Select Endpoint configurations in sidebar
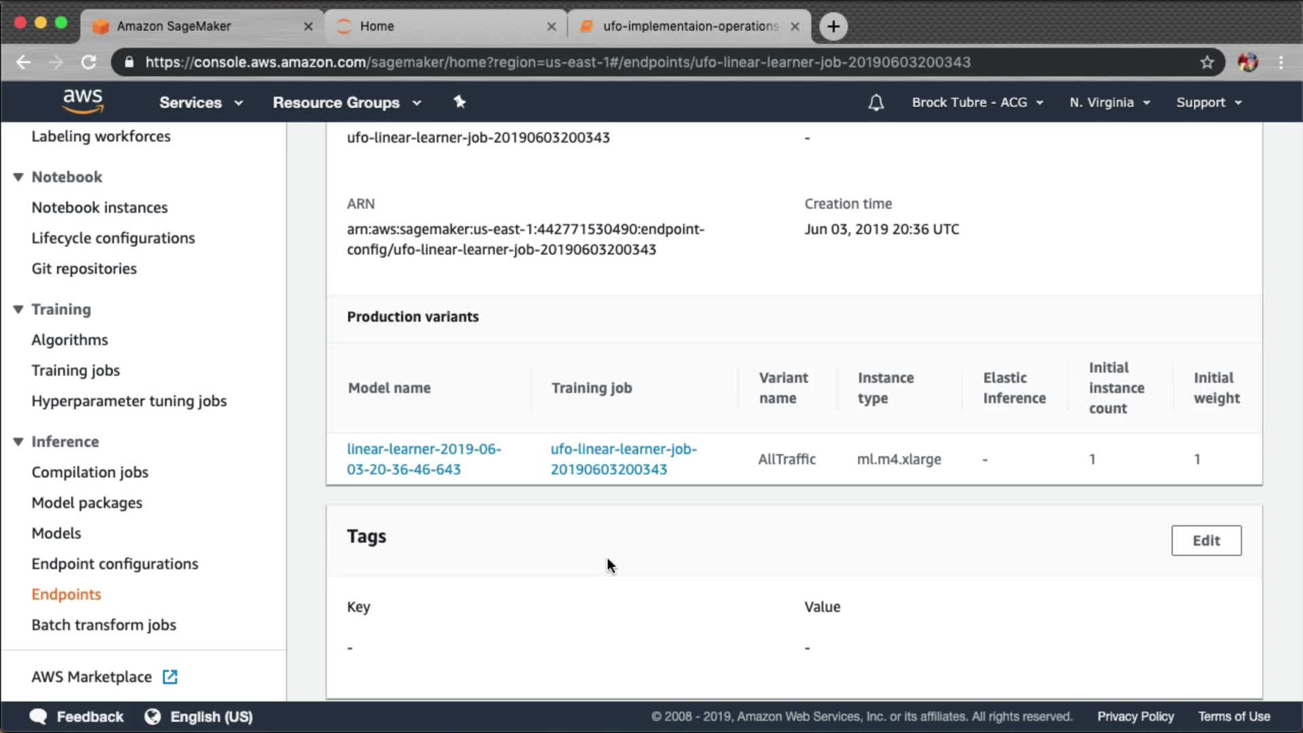The width and height of the screenshot is (1303, 733). coord(115,564)
